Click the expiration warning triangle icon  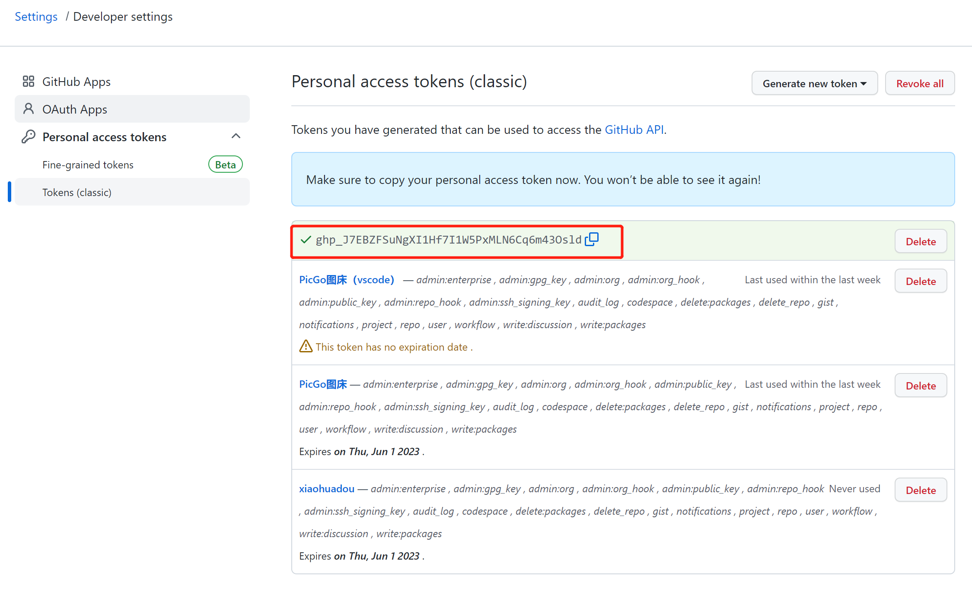point(306,346)
